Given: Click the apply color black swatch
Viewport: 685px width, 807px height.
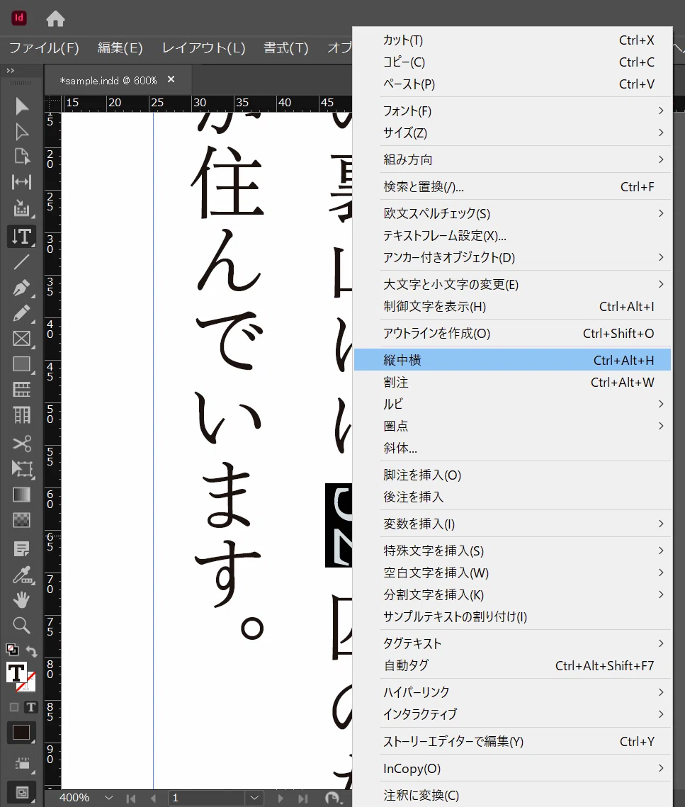Looking at the screenshot, I should pyautogui.click(x=21, y=733).
